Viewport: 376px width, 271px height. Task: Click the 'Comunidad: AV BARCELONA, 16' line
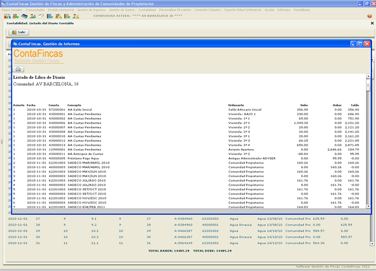[46, 84]
